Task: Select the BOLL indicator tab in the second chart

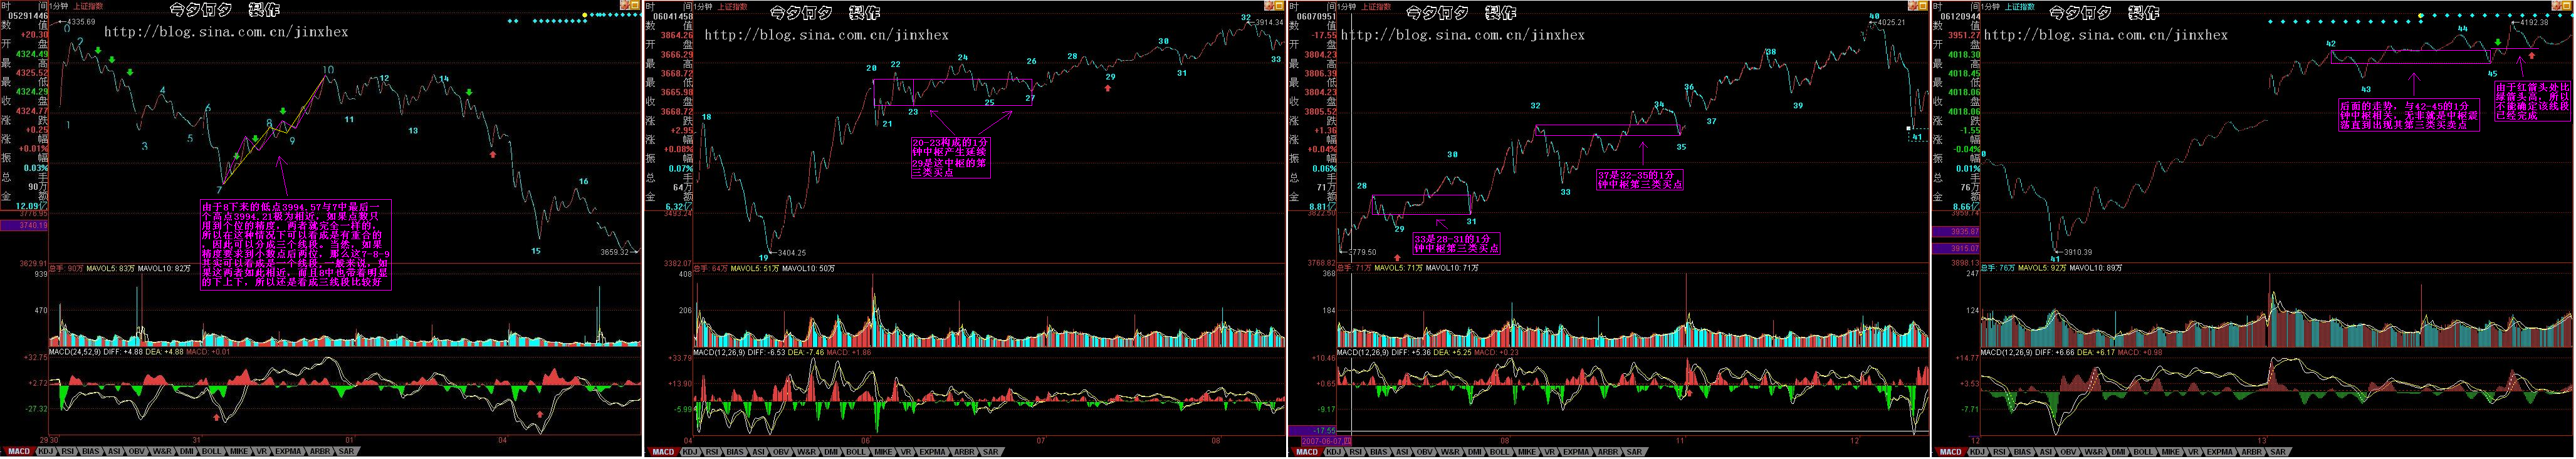Action: click(855, 452)
